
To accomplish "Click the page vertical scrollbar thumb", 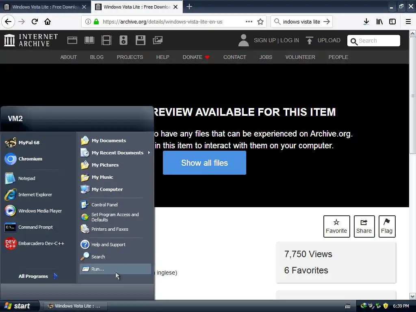I will click(x=412, y=95).
